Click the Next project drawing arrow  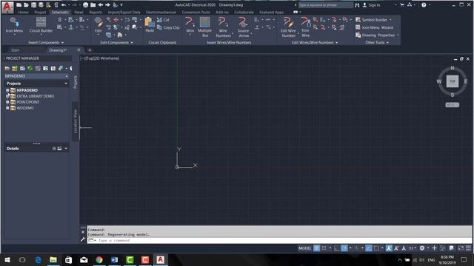click(x=107, y=5)
